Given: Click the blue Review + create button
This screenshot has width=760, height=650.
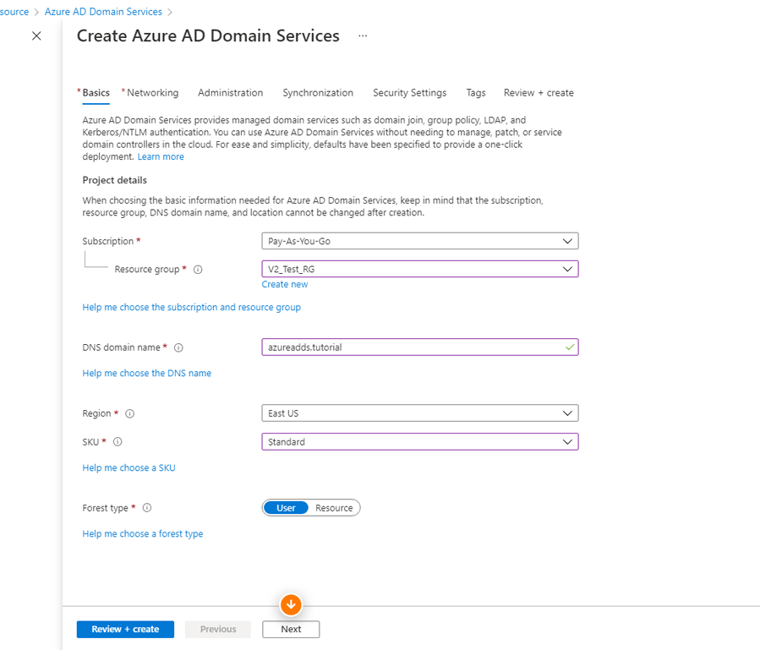Looking at the screenshot, I should coord(125,629).
